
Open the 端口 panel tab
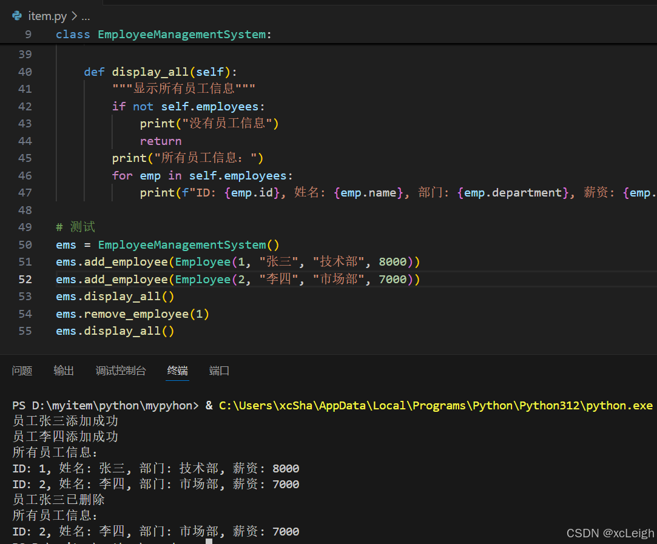(x=219, y=371)
